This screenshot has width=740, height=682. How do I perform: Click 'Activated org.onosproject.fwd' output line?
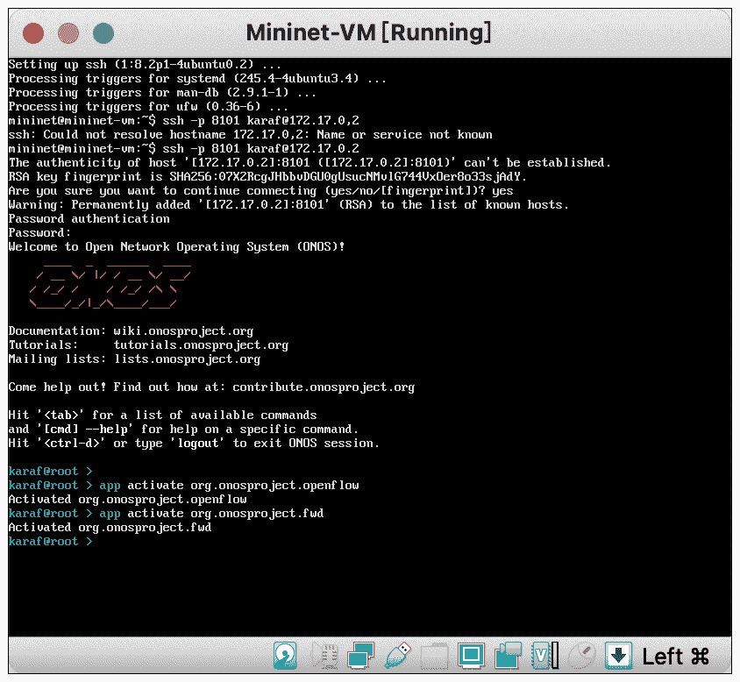(x=110, y=527)
